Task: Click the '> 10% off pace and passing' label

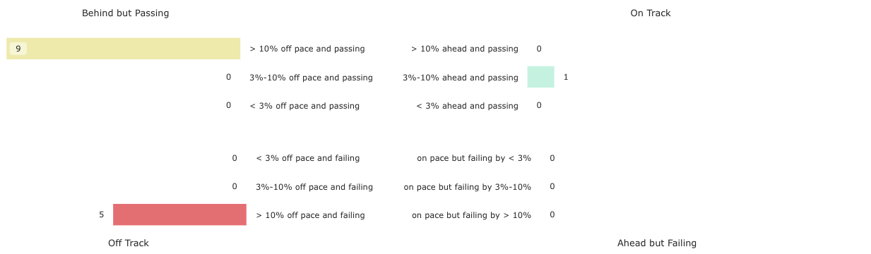Action: click(x=307, y=49)
